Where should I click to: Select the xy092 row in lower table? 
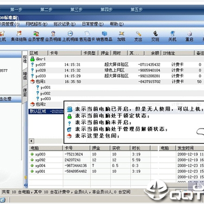coord(93,160)
